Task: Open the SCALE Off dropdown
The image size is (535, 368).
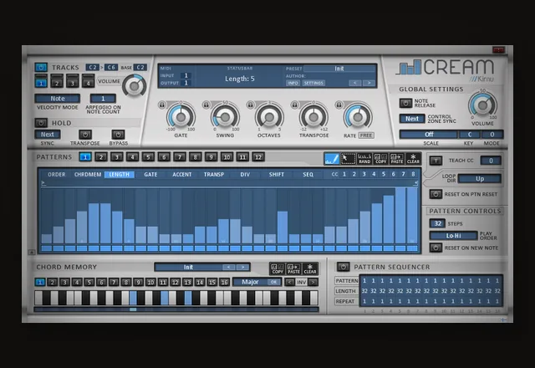Action: pos(429,134)
